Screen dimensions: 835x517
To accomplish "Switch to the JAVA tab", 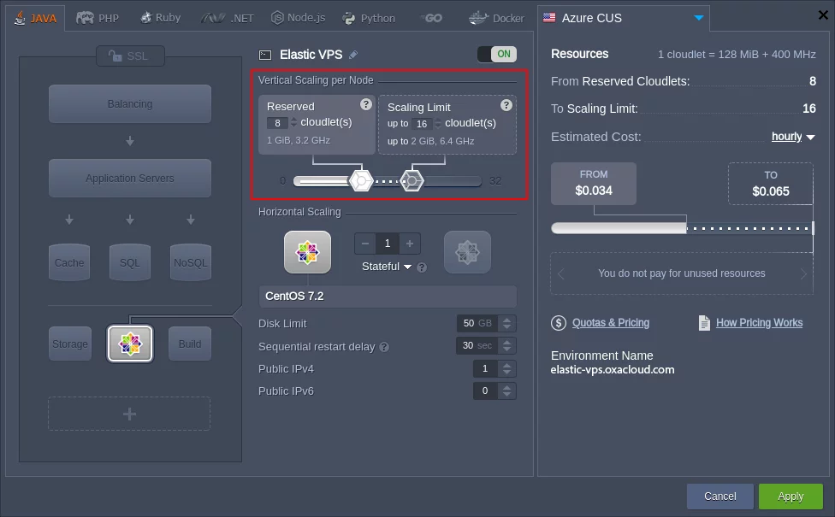I will (35, 18).
